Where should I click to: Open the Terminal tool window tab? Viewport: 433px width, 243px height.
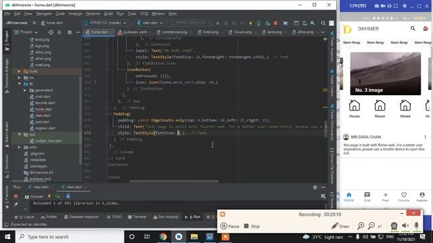coord(137,217)
